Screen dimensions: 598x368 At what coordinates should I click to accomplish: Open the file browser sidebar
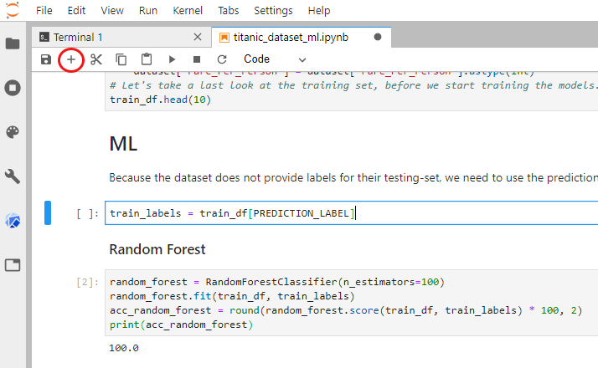pos(13,43)
